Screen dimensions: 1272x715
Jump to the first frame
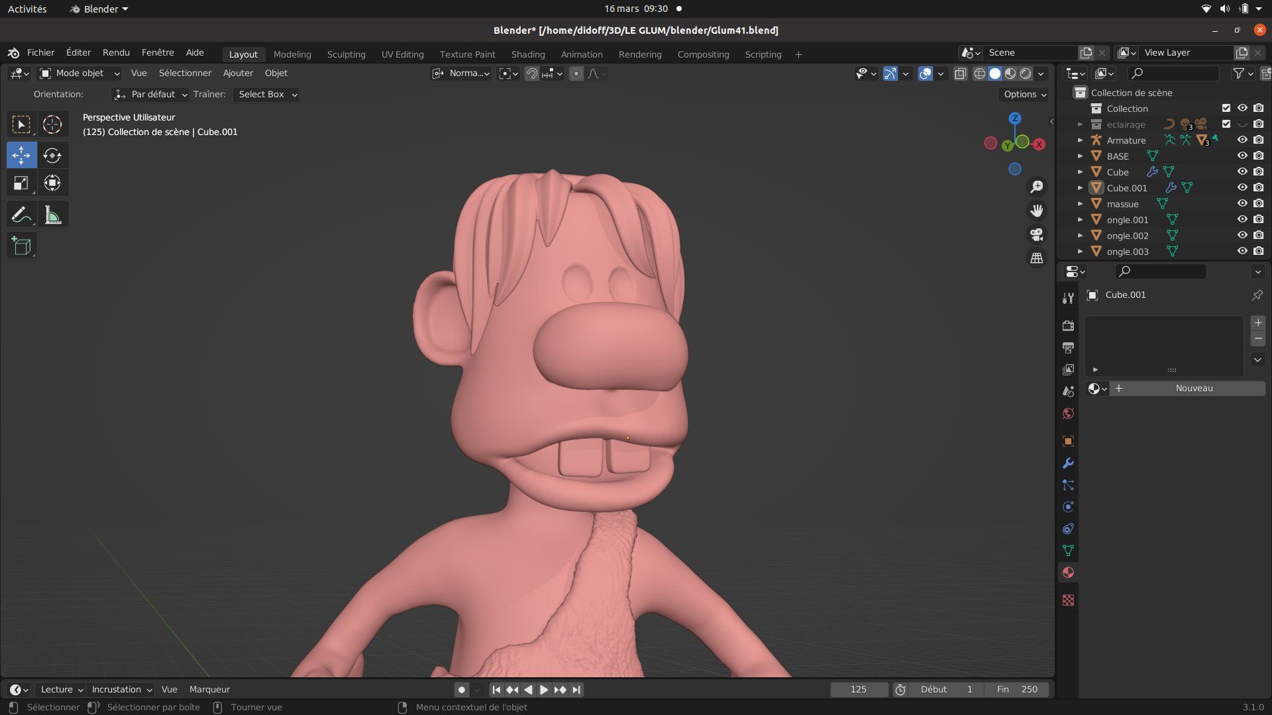pyautogui.click(x=496, y=689)
